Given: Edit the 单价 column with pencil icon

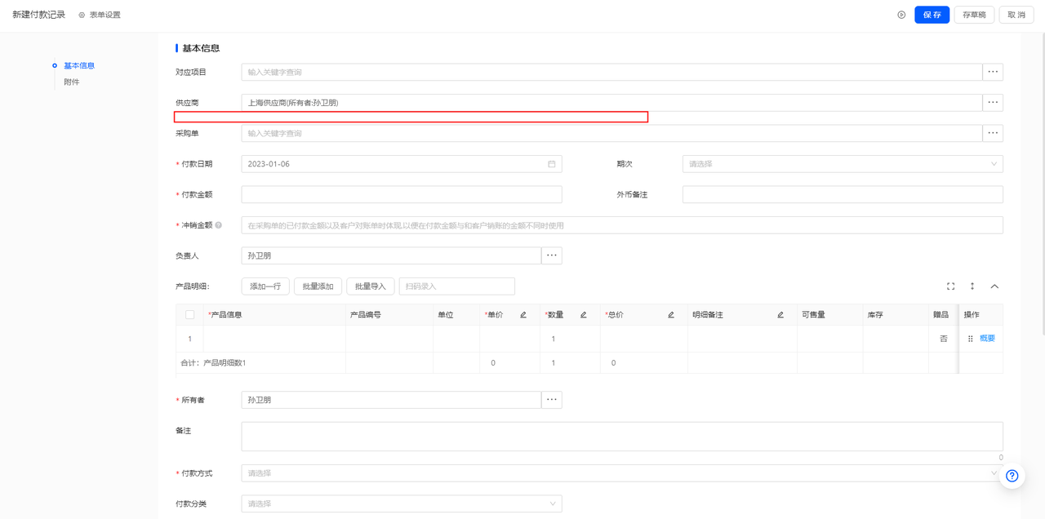Looking at the screenshot, I should [523, 315].
